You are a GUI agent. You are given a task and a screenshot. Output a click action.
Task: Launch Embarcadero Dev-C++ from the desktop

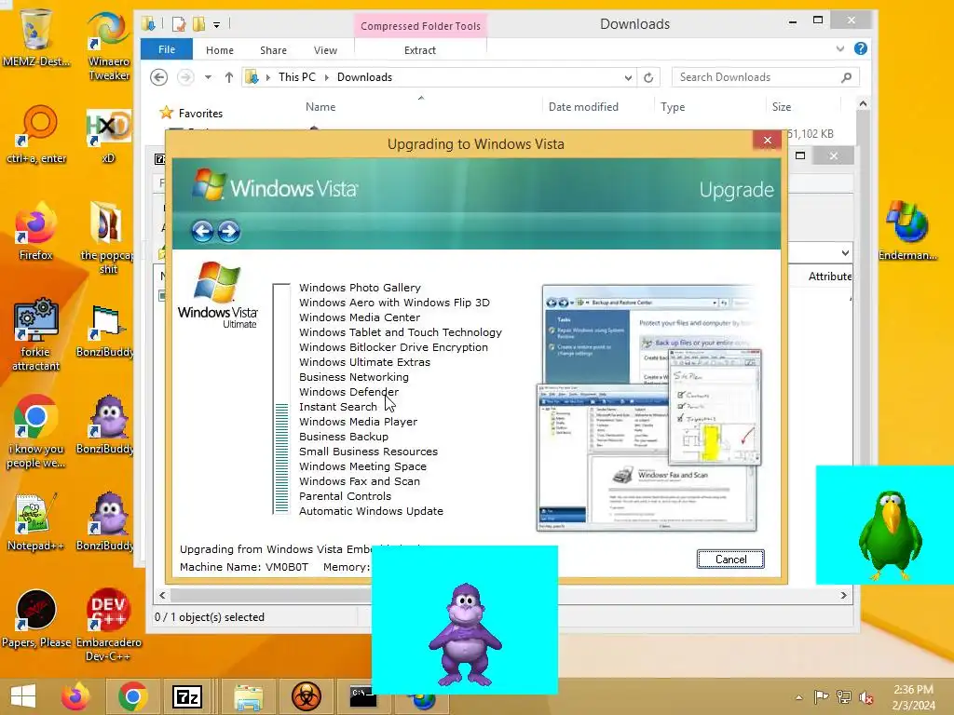[x=108, y=625]
